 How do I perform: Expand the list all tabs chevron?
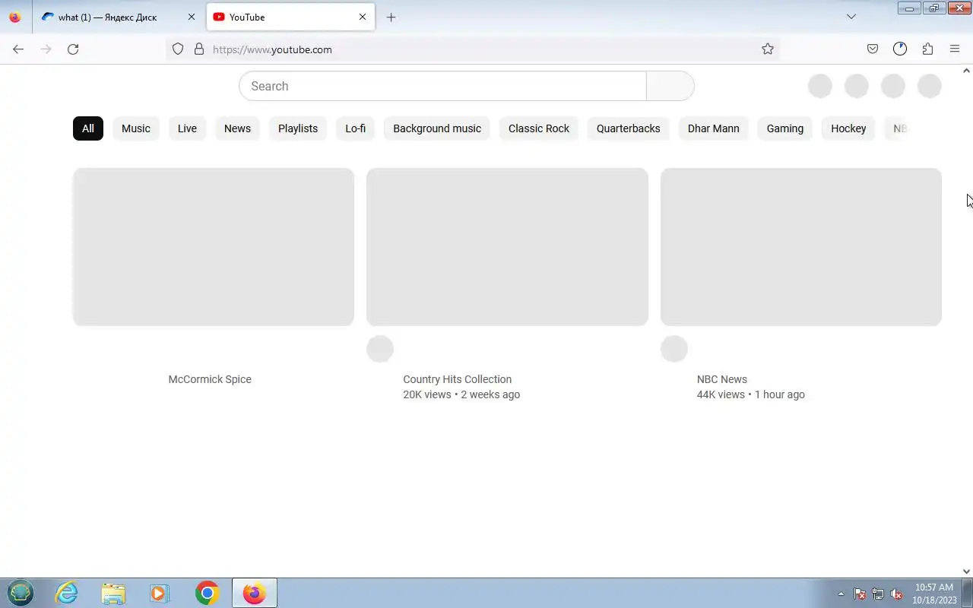pyautogui.click(x=851, y=17)
